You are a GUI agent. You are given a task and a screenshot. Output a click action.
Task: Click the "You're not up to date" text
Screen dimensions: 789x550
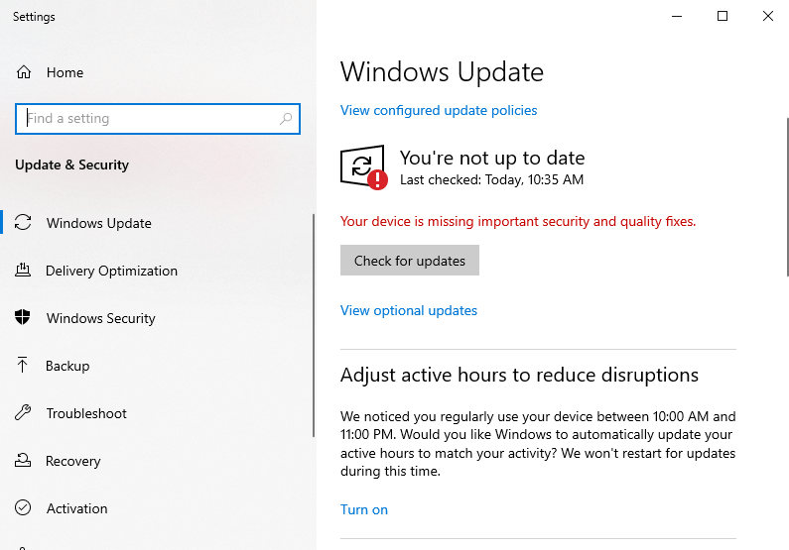(492, 158)
